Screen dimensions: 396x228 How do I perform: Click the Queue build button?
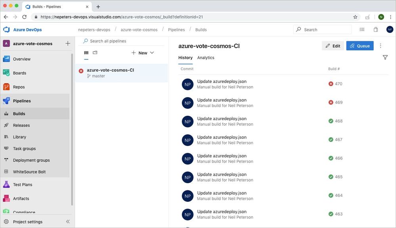[360, 46]
